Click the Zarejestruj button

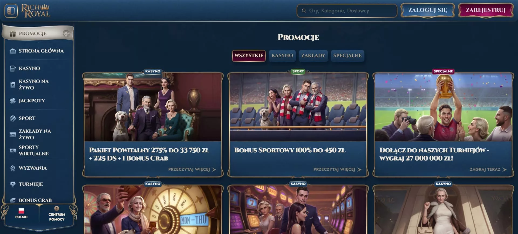pyautogui.click(x=486, y=10)
